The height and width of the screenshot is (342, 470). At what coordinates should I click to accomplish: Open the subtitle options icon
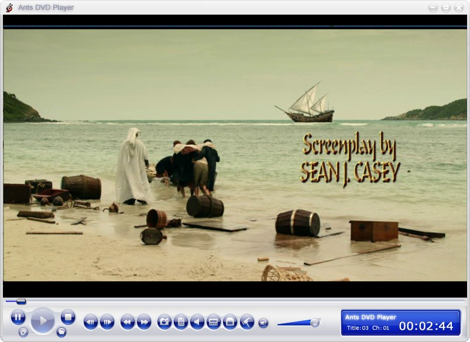tap(214, 322)
